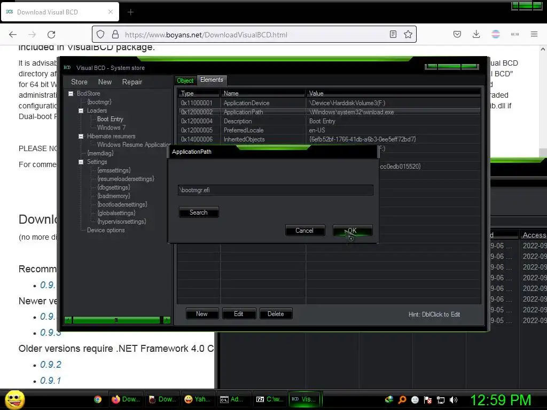
Task: Click the Edit element button
Action: pyautogui.click(x=239, y=314)
